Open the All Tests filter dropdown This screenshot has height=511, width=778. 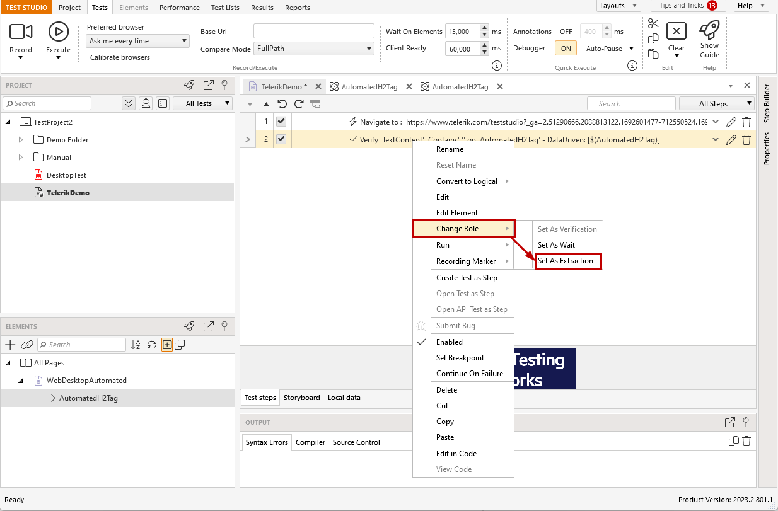click(x=203, y=103)
